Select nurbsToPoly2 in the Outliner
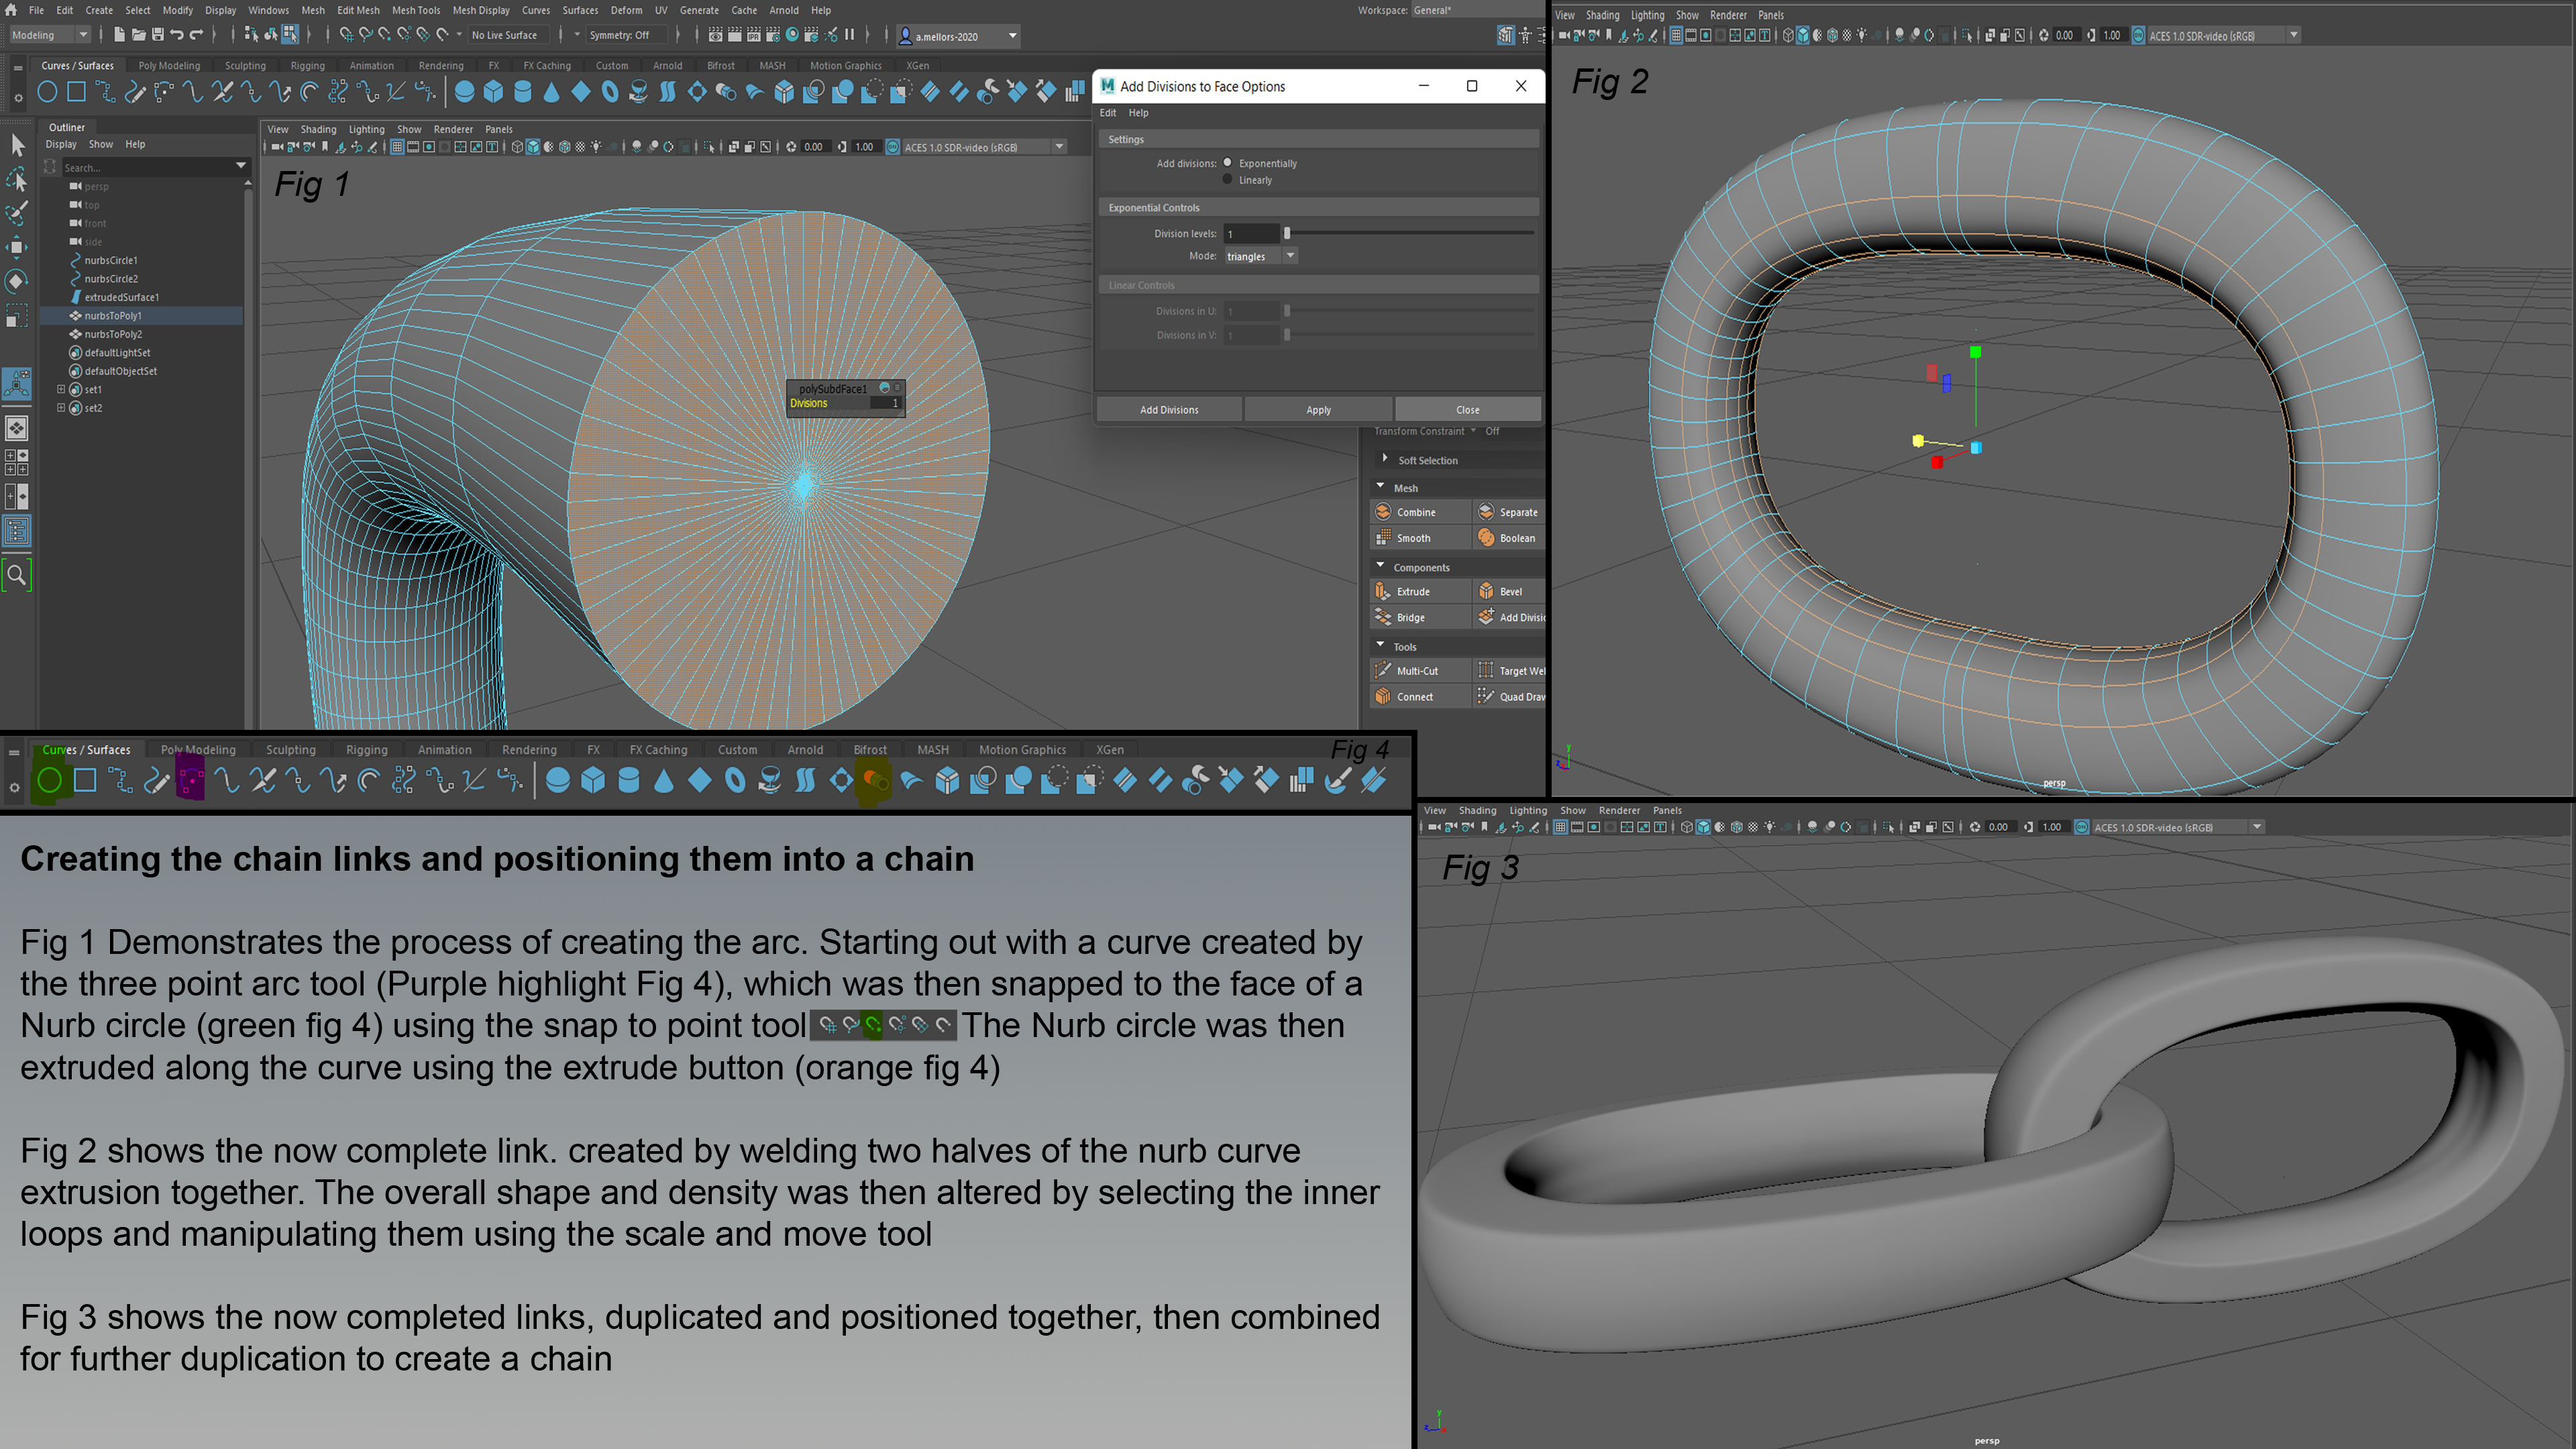 pyautogui.click(x=113, y=334)
